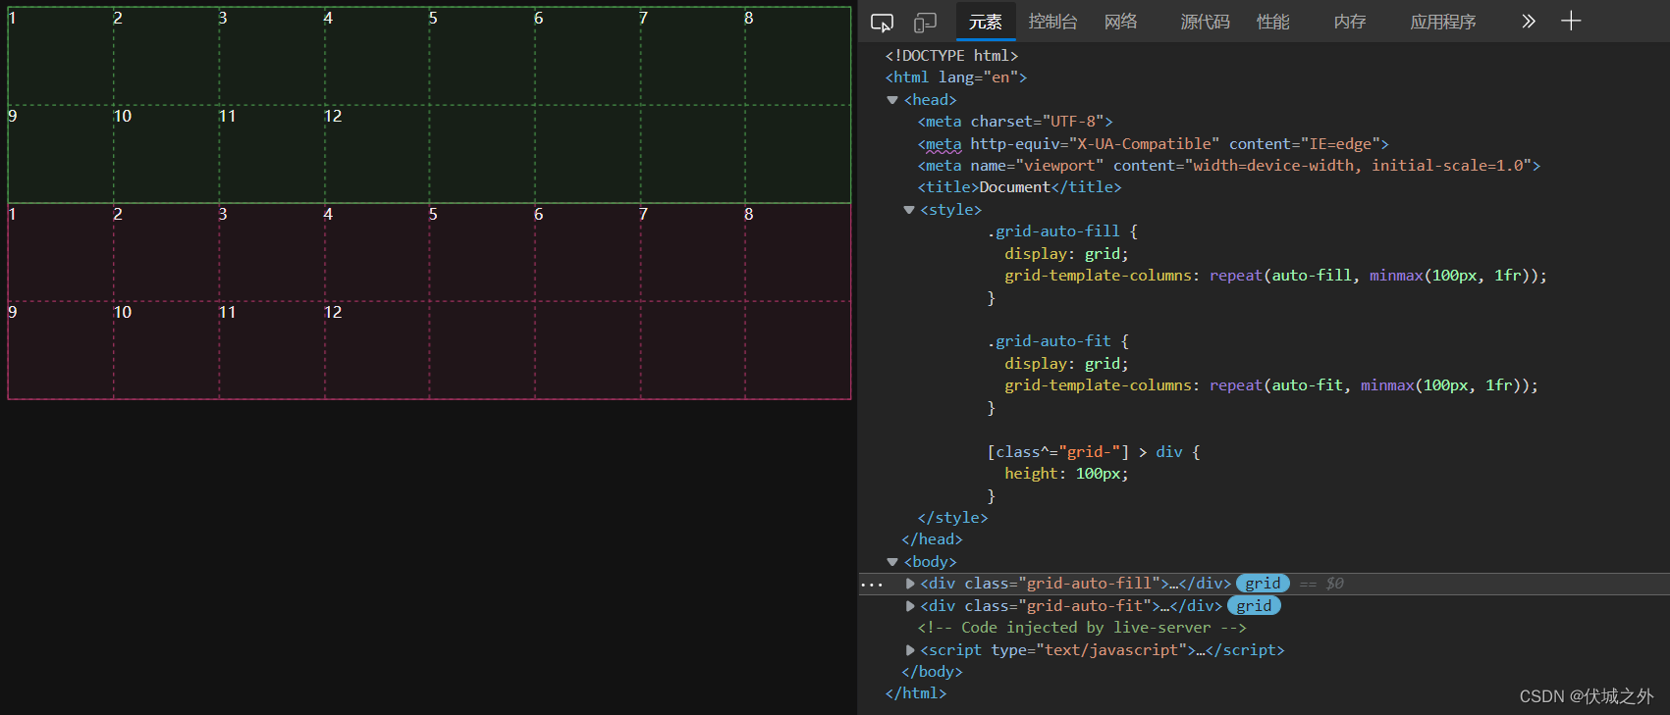Select the live-server comment node

[1082, 628]
